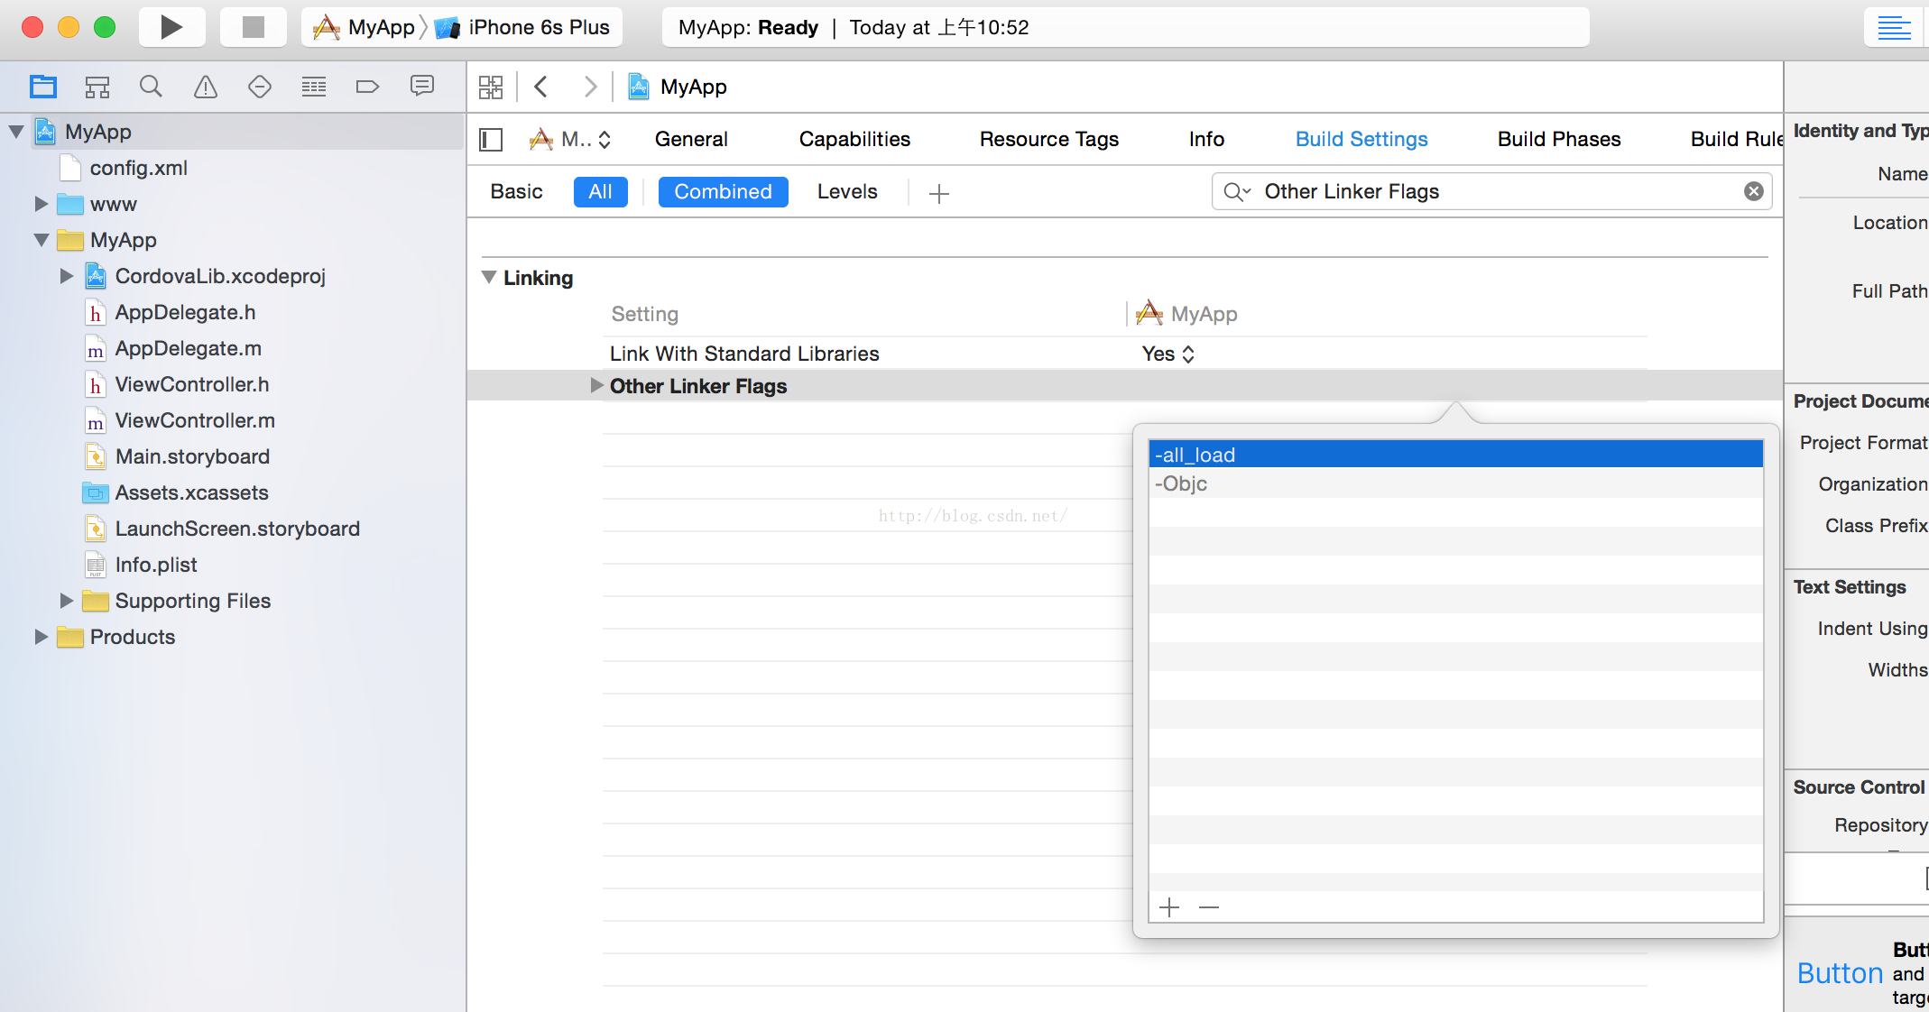Open the Test navigator
This screenshot has height=1012, width=1929.
pos(260,87)
